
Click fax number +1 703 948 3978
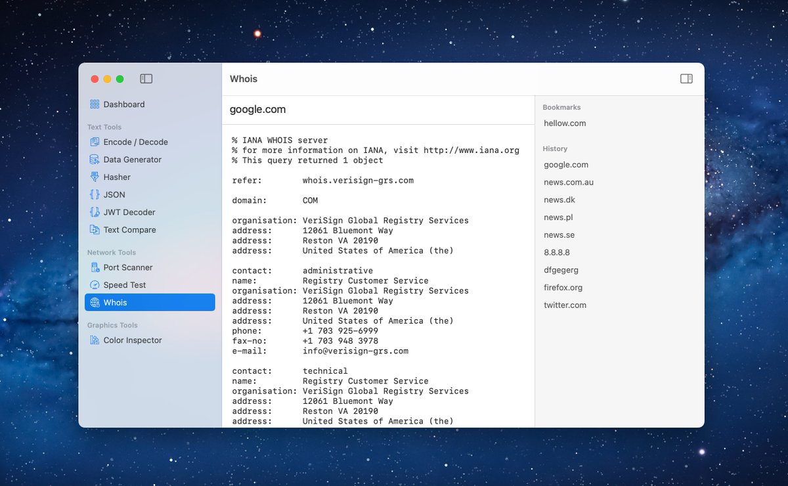pos(340,341)
